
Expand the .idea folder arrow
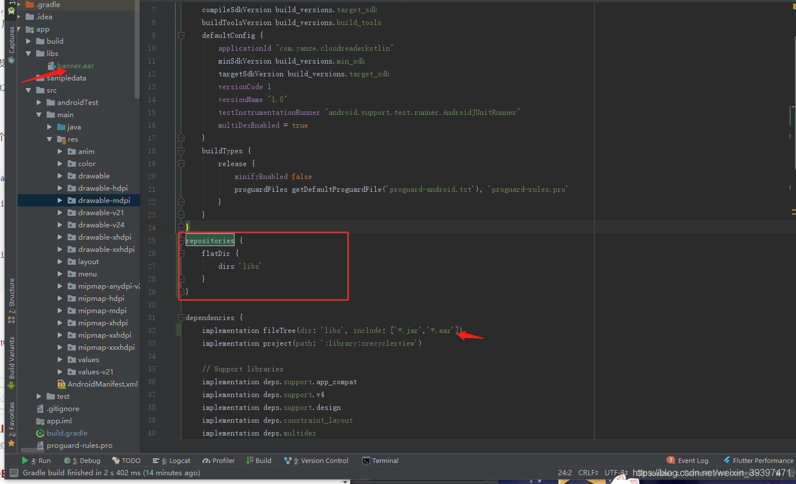(x=20, y=17)
